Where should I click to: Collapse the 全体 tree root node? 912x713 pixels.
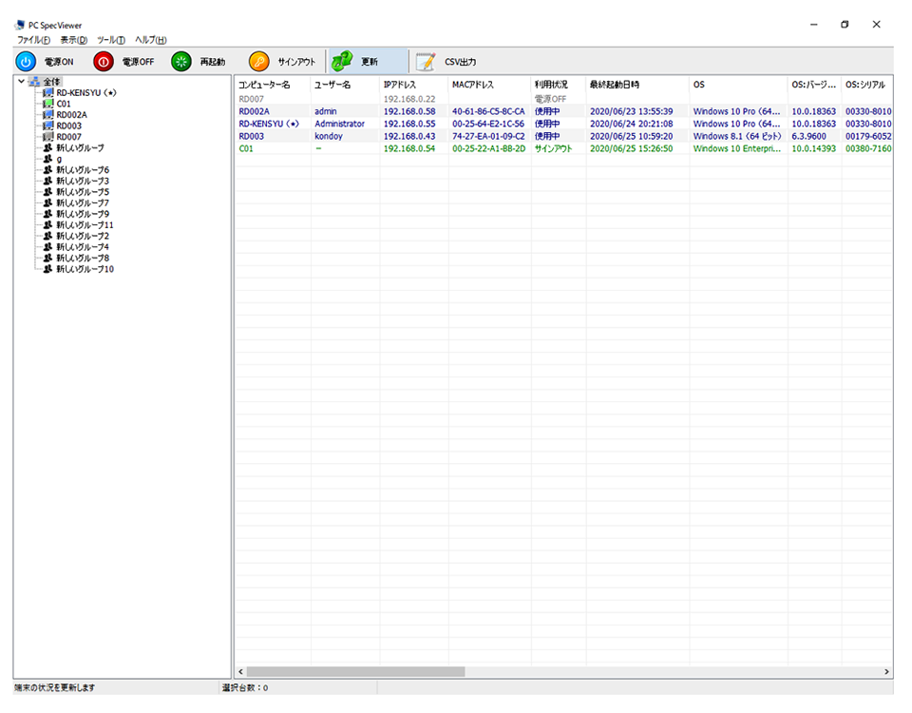(x=21, y=82)
